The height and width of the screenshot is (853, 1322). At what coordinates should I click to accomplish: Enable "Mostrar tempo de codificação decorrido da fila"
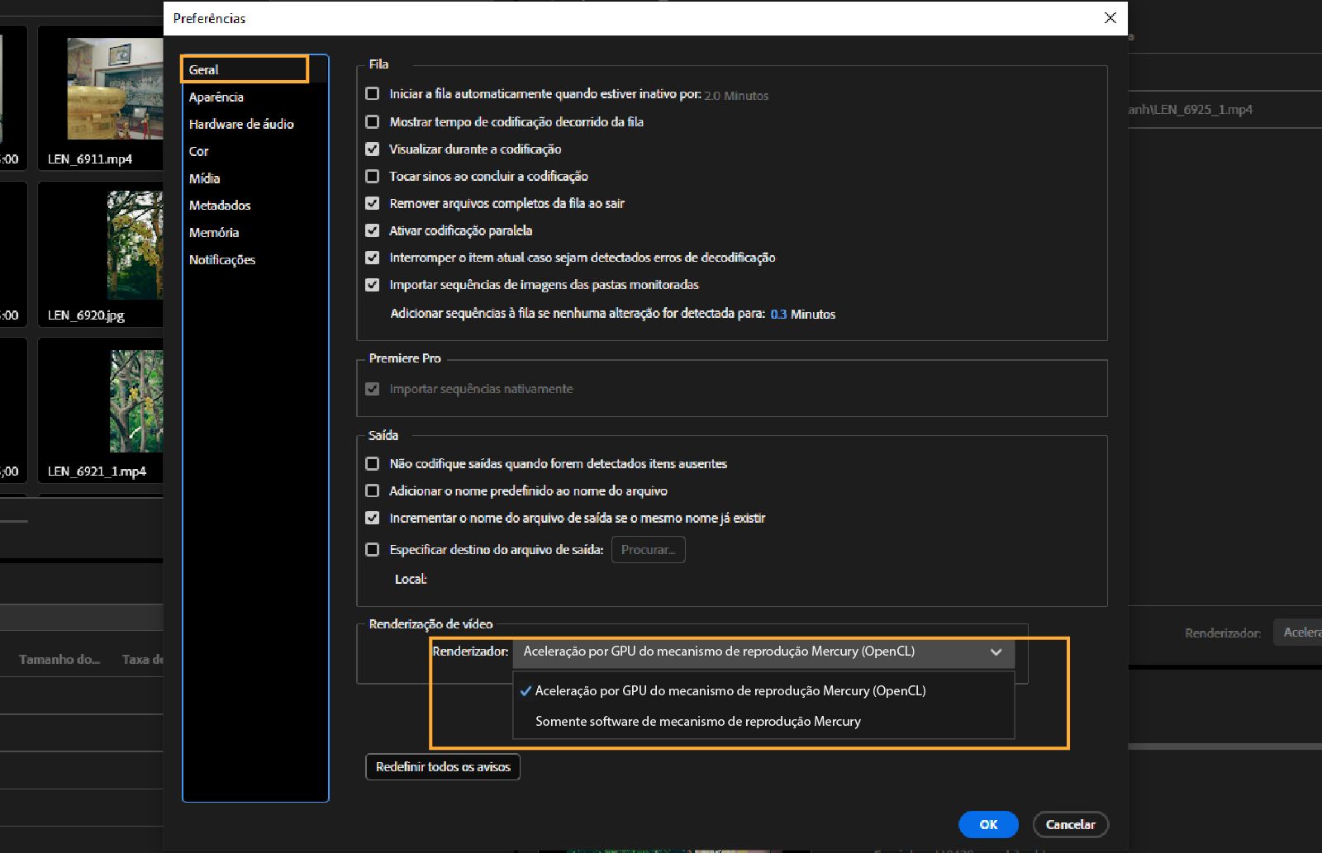pyautogui.click(x=373, y=121)
